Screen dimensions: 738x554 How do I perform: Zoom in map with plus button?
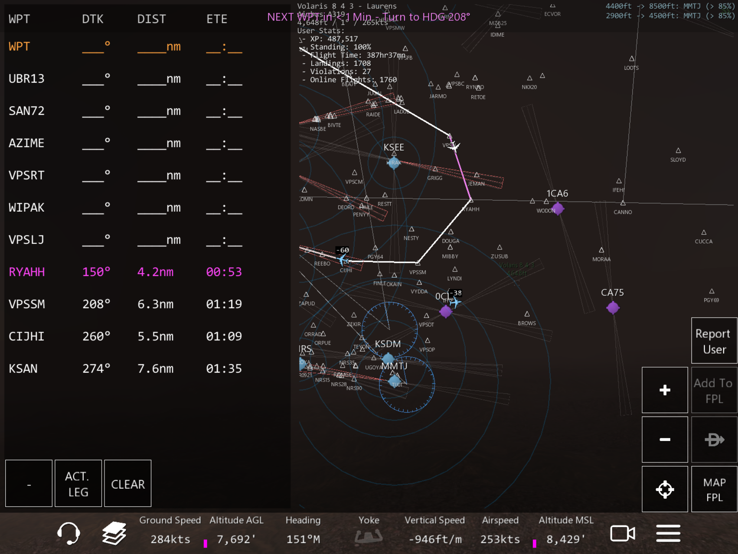pyautogui.click(x=664, y=390)
